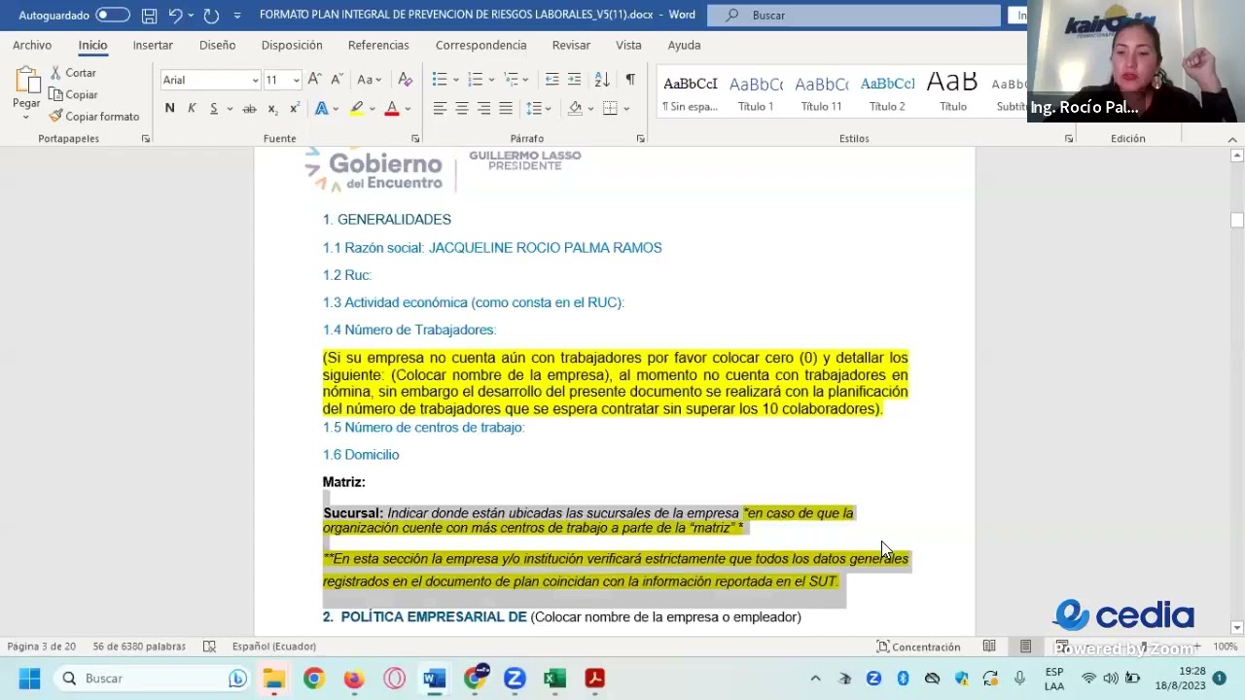
Task: Expand Pegar paste options arrow
Action: pos(26,117)
